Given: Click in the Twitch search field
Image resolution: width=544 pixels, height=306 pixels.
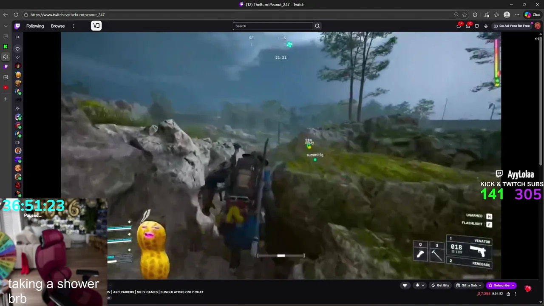Looking at the screenshot, I should [273, 26].
